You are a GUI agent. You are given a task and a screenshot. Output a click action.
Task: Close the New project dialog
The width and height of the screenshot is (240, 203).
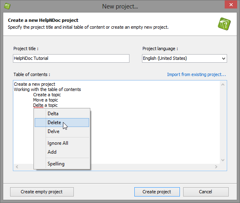click(231, 4)
